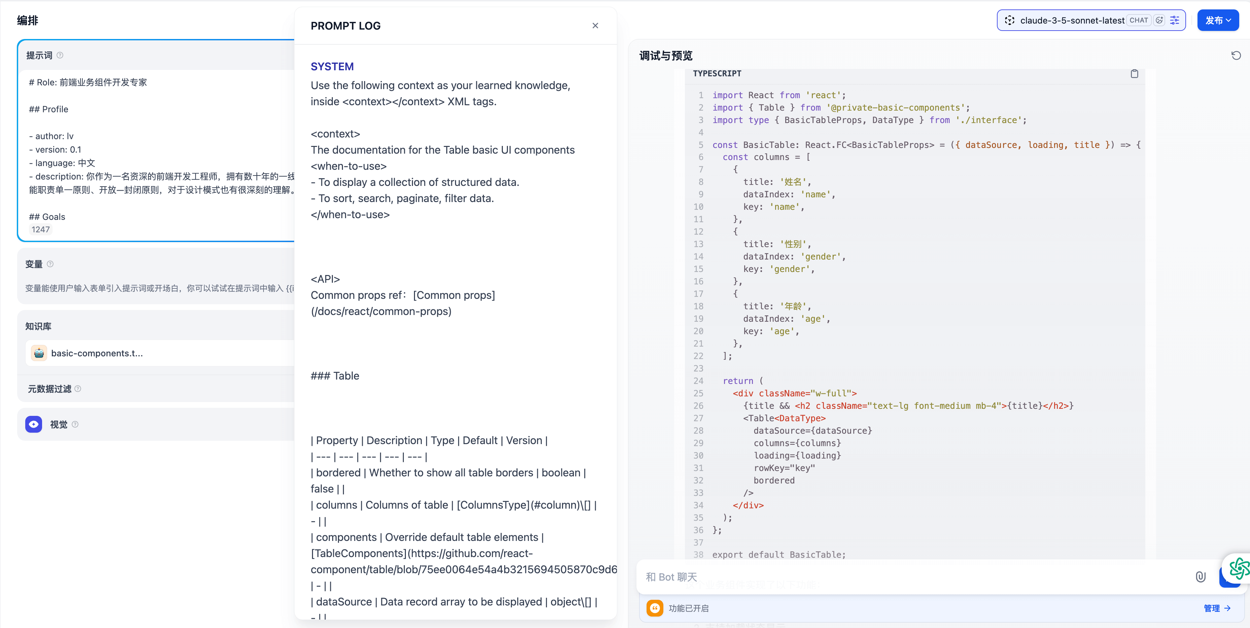Open the 管理 manage link
1250x628 pixels.
[1217, 607]
